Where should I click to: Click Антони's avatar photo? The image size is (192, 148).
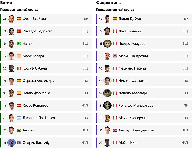[x=11, y=130]
